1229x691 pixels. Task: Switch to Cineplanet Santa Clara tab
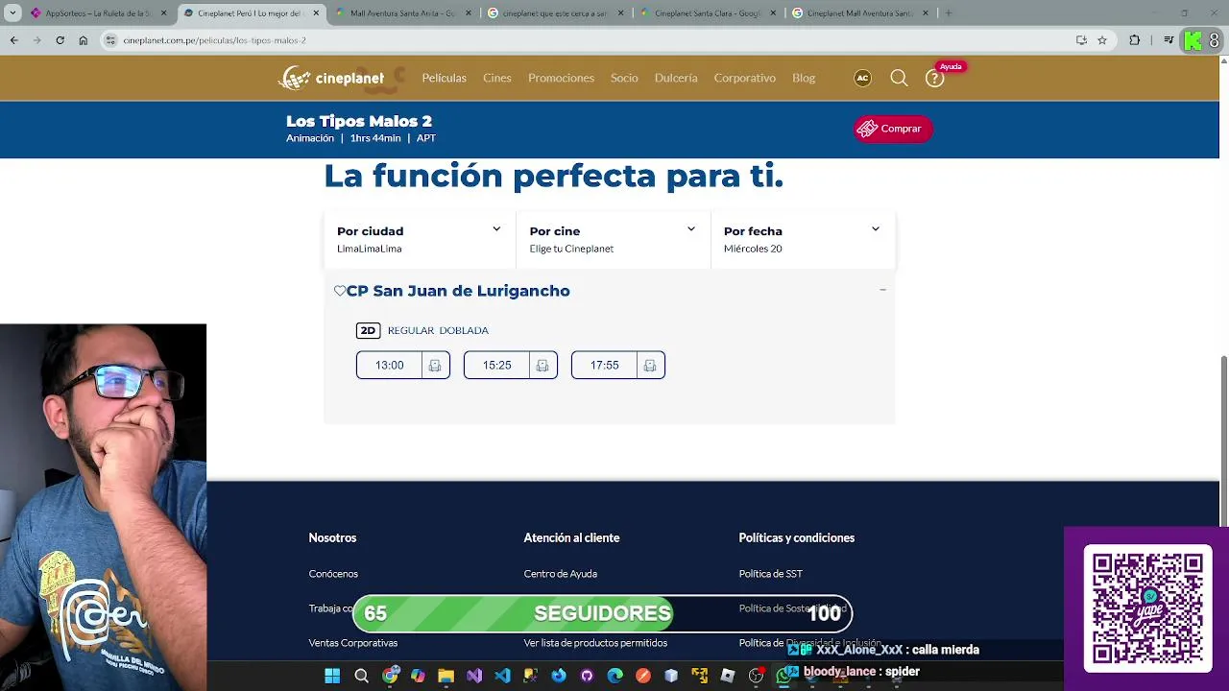point(707,13)
